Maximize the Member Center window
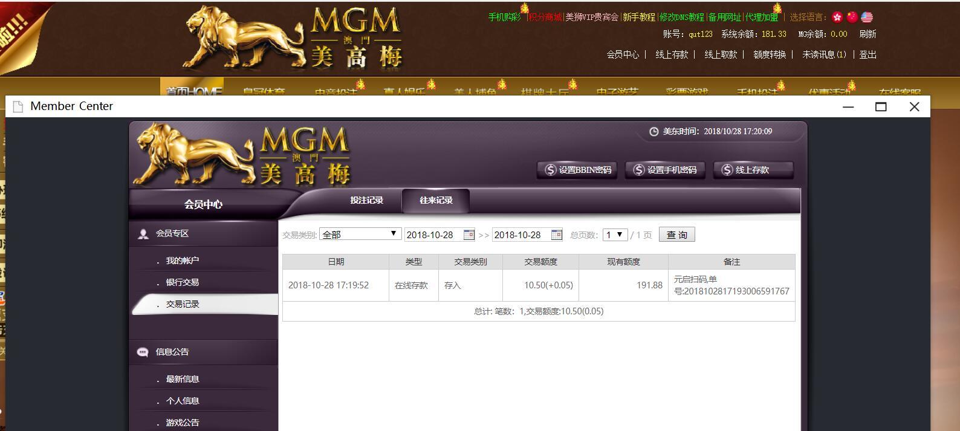The height and width of the screenshot is (431, 960). click(881, 106)
